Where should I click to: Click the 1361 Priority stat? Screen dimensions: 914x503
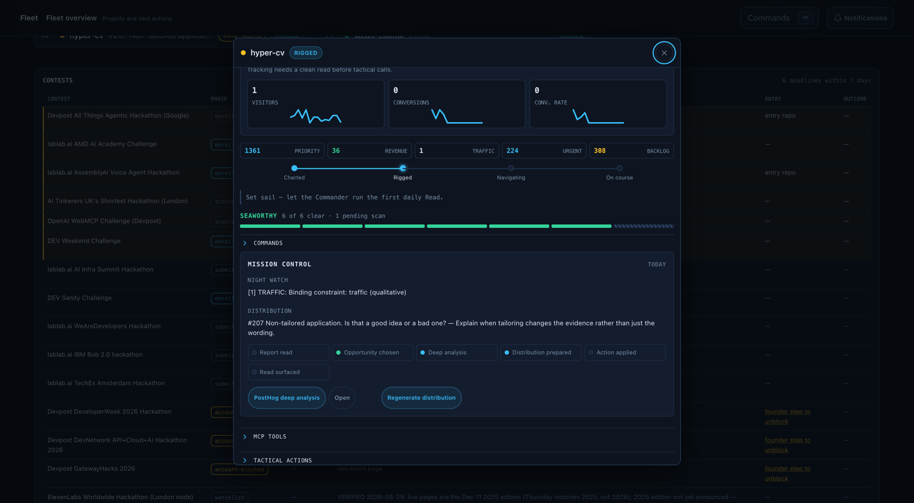[282, 151]
